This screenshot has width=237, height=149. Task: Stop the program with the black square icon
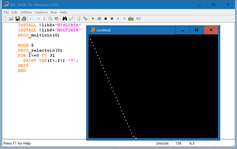coord(106,19)
